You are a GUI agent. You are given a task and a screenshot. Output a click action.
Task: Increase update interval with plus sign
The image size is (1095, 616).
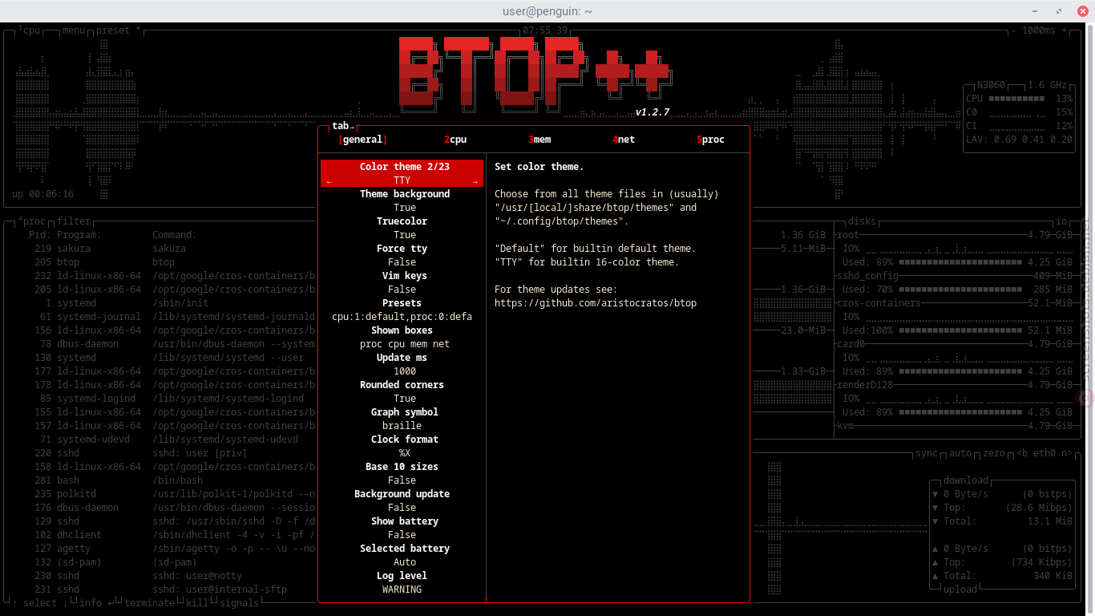point(1065,30)
